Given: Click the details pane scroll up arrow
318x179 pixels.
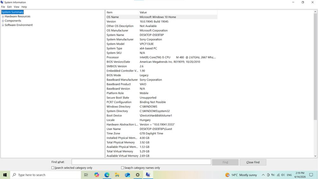Looking at the screenshot, I should point(315,12).
